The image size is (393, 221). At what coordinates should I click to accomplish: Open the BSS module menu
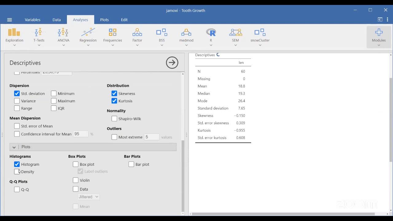[162, 37]
